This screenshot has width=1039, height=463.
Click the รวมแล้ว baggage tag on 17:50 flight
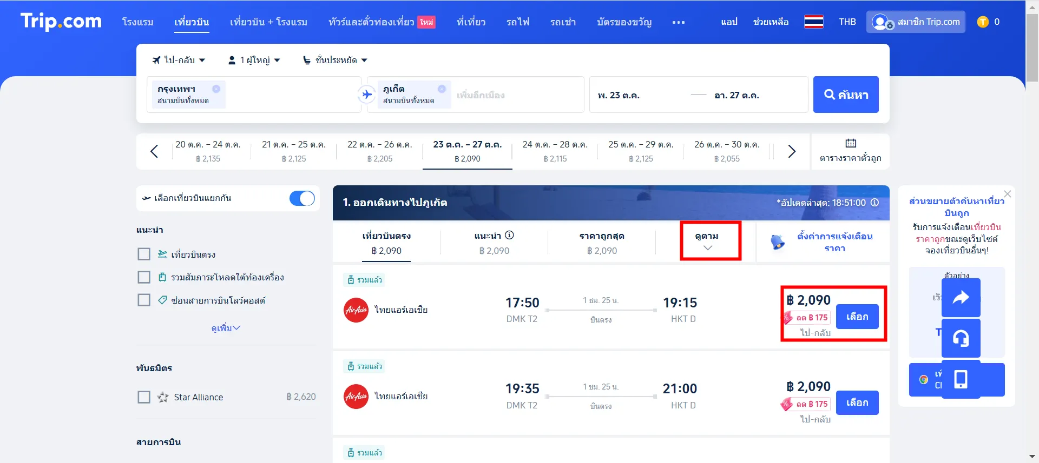pyautogui.click(x=364, y=280)
